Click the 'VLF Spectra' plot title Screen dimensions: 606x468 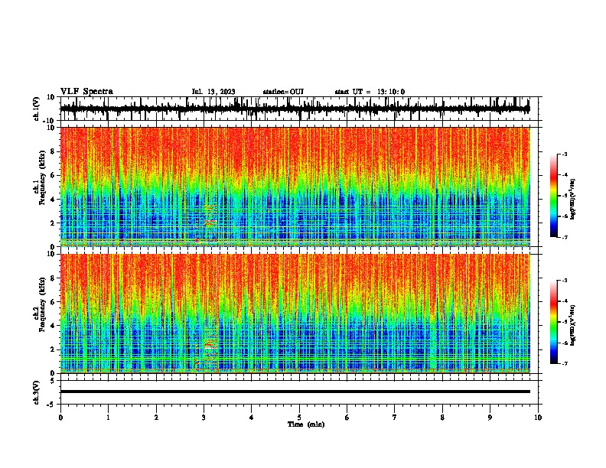[x=86, y=91]
